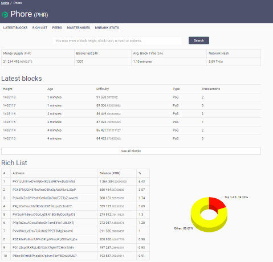
Task: Click the Blocks last 24h value 1307
Action: 80,62
